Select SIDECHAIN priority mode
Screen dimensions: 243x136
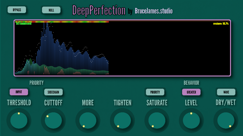tap(53, 92)
